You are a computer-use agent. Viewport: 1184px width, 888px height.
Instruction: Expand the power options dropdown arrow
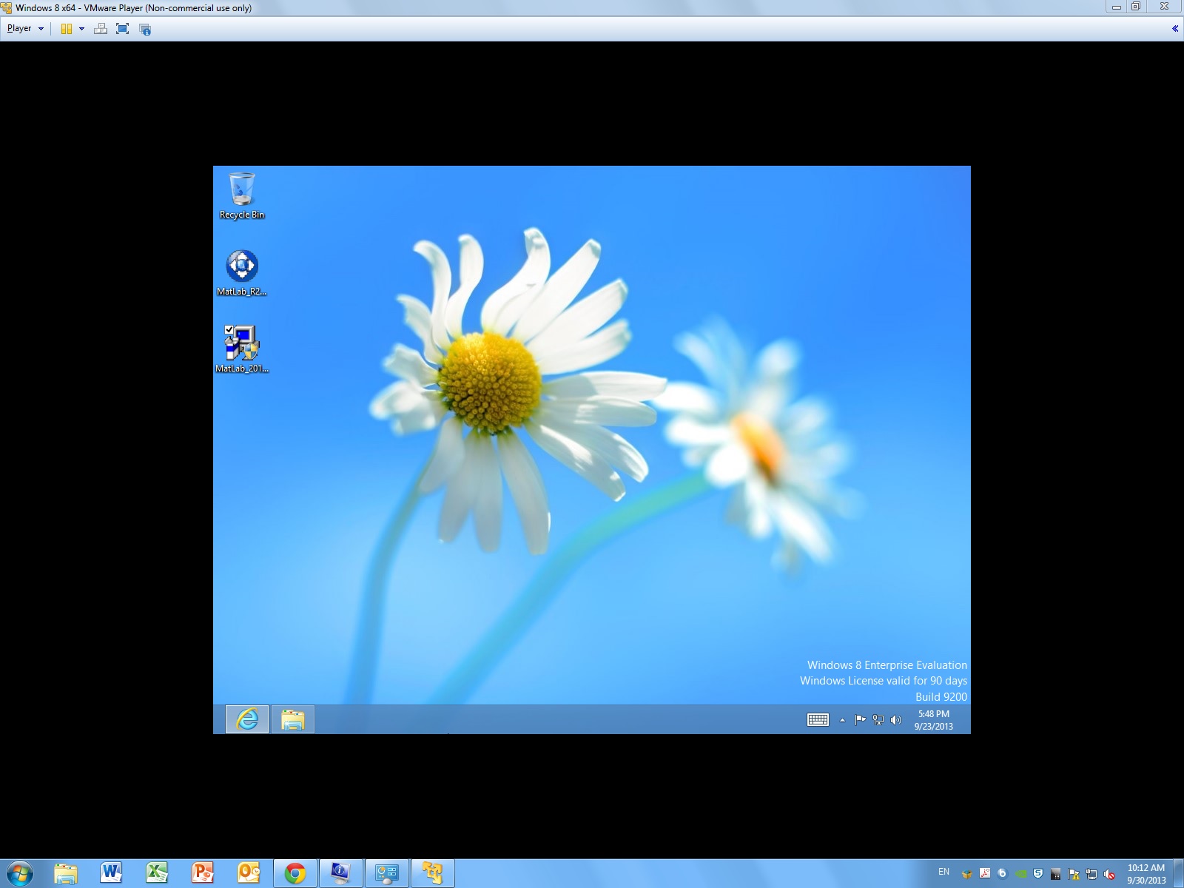(81, 29)
